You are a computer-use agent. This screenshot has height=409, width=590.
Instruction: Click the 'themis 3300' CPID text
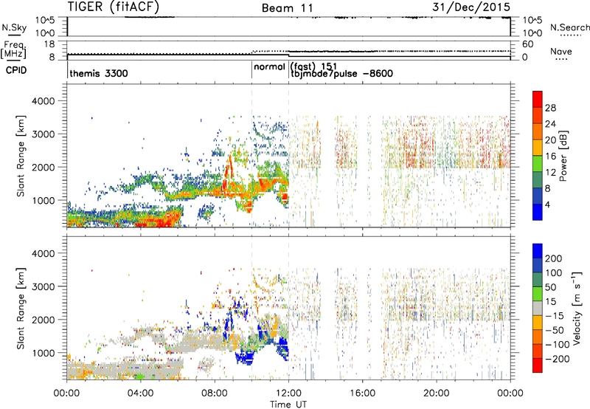pos(99,73)
